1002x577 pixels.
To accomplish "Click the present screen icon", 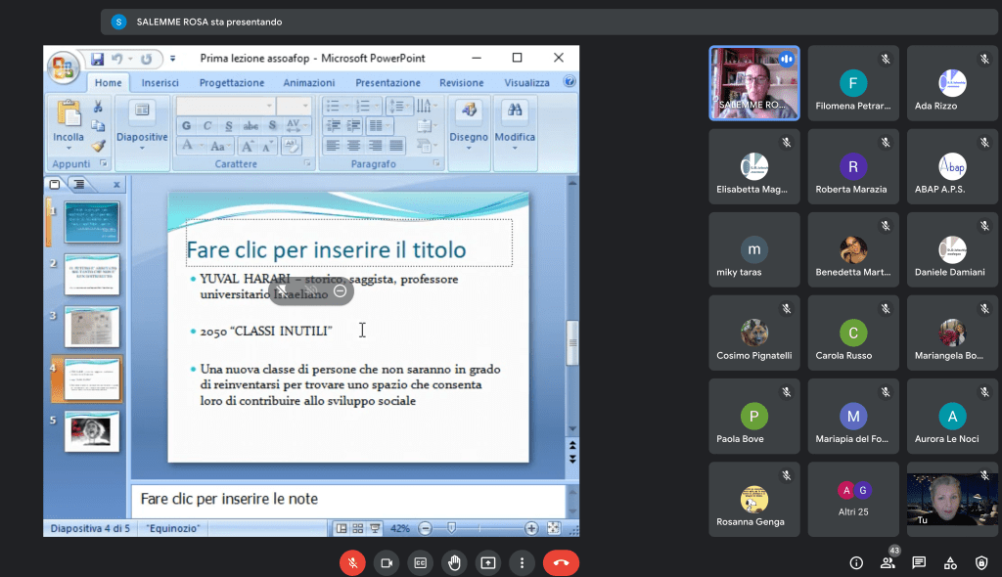I will pyautogui.click(x=487, y=562).
